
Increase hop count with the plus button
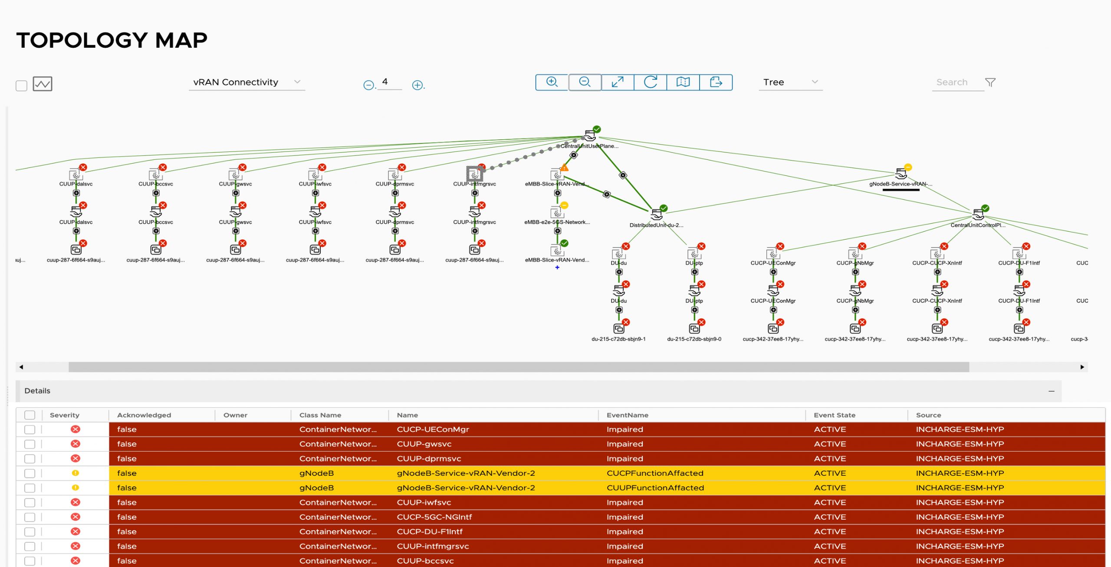417,85
